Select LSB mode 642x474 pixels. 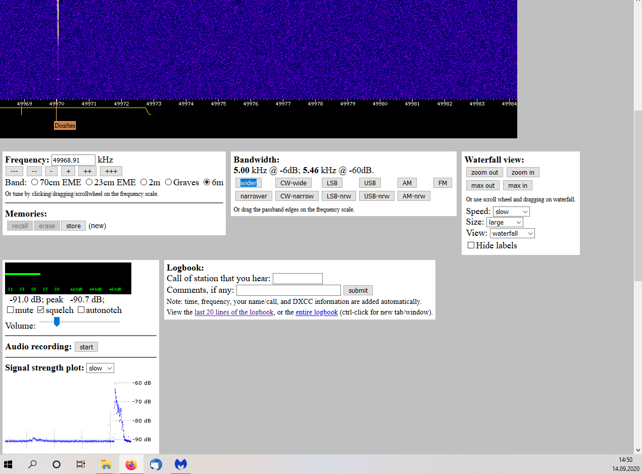pos(332,183)
